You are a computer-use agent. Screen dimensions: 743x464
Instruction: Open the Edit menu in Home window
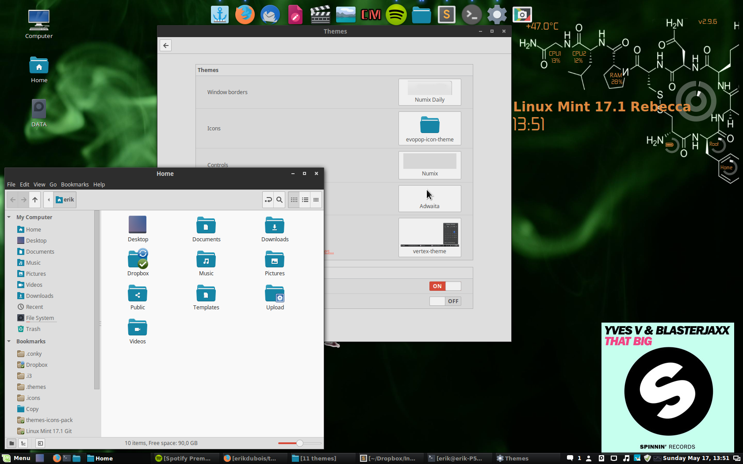[24, 184]
